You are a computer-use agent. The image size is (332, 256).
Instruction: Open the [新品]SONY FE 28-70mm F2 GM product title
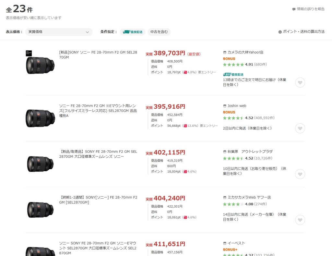tap(98, 55)
